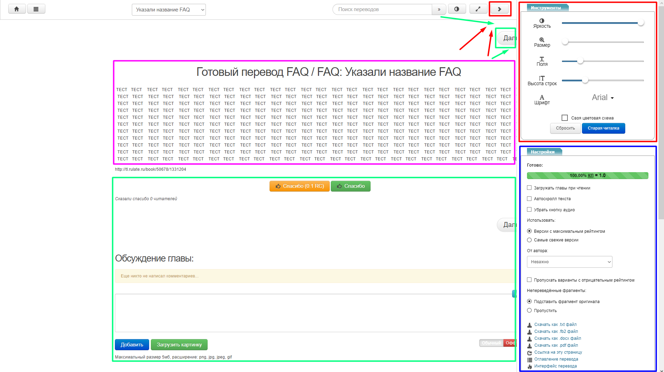The height and width of the screenshot is (372, 664).
Task: Go to next chapter using arrow icon
Action: pos(499,9)
